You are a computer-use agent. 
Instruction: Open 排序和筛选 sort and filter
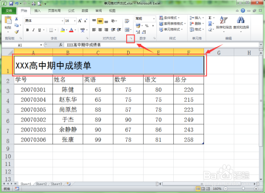(224, 24)
